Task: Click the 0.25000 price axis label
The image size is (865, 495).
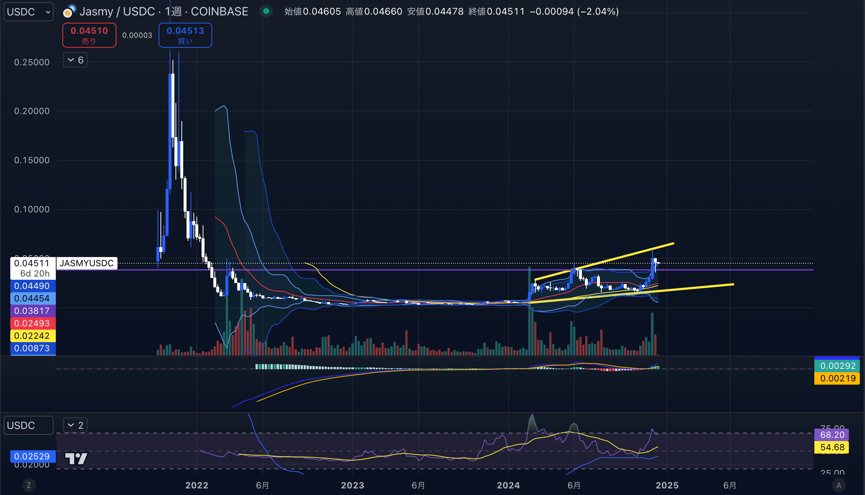Action: click(x=32, y=62)
